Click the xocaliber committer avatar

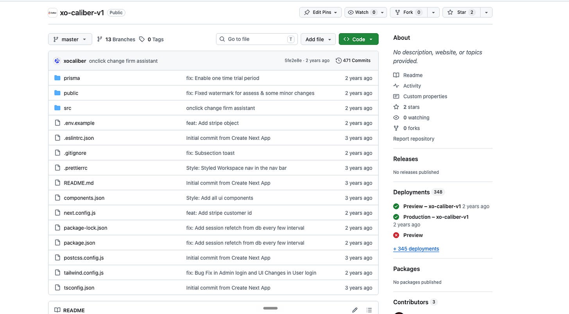57,61
